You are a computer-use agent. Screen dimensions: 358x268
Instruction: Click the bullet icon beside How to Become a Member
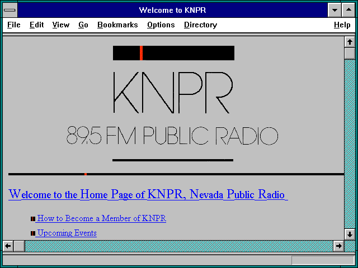tap(33, 219)
